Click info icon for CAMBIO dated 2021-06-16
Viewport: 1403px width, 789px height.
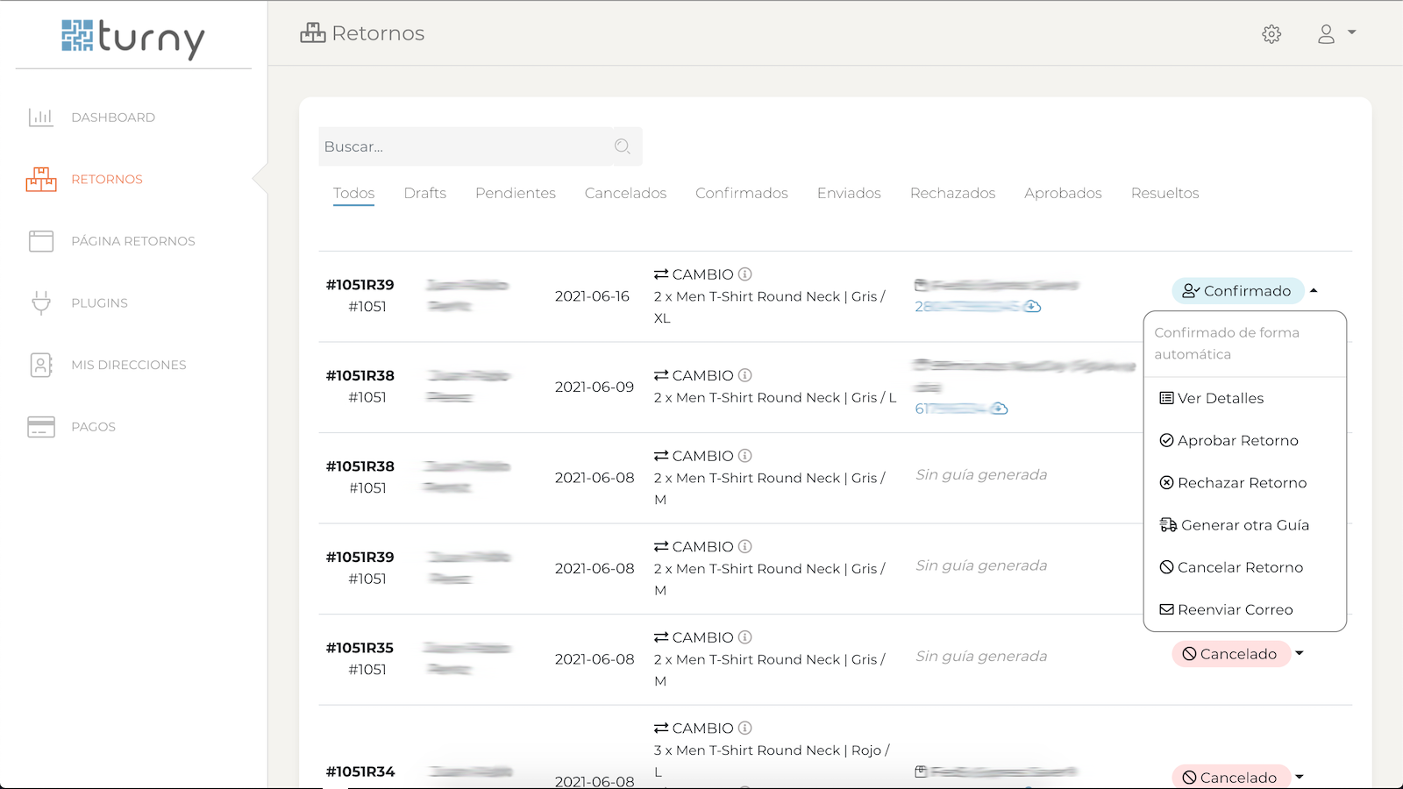point(744,274)
